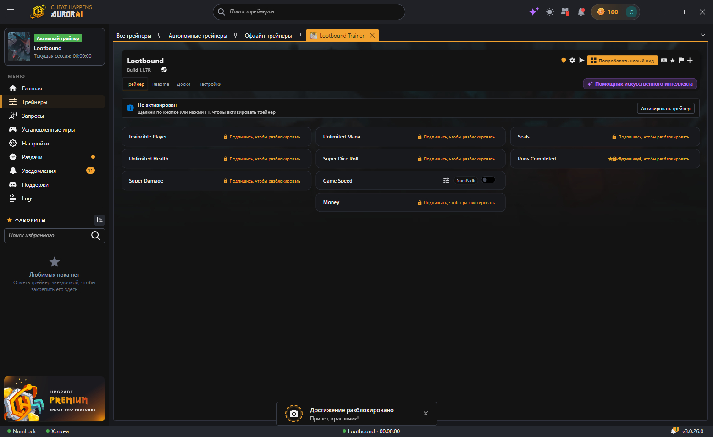Click the flag report icon
The image size is (713, 437).
[x=681, y=60]
